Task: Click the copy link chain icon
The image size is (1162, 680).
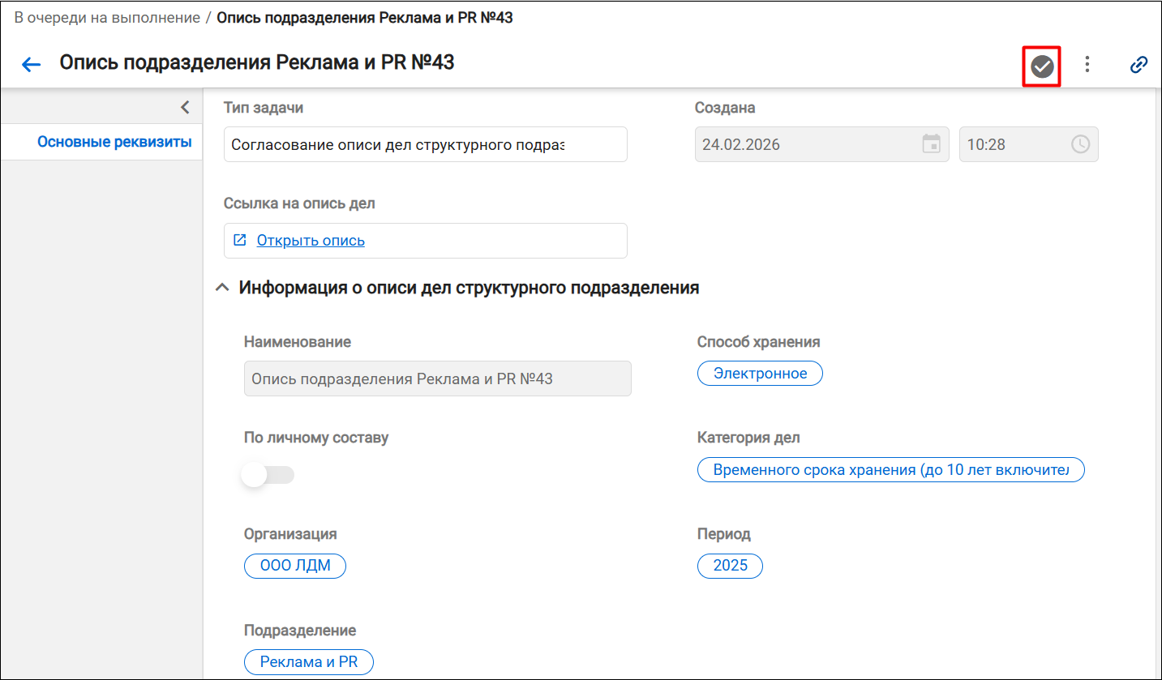Action: point(1138,65)
